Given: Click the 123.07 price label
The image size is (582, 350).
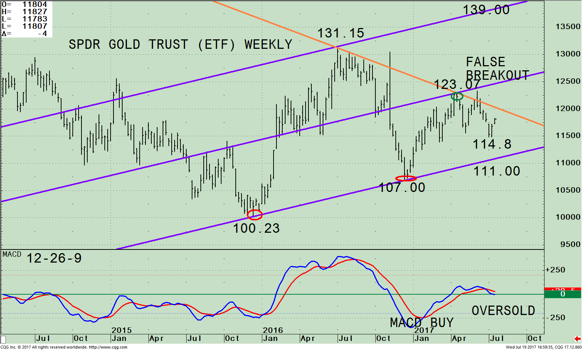Looking at the screenshot, I should [x=457, y=84].
